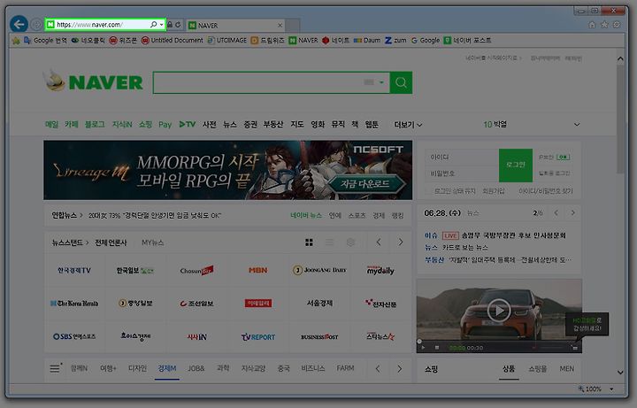
Task: Go to next news issue arrow
Action: [x=572, y=213]
